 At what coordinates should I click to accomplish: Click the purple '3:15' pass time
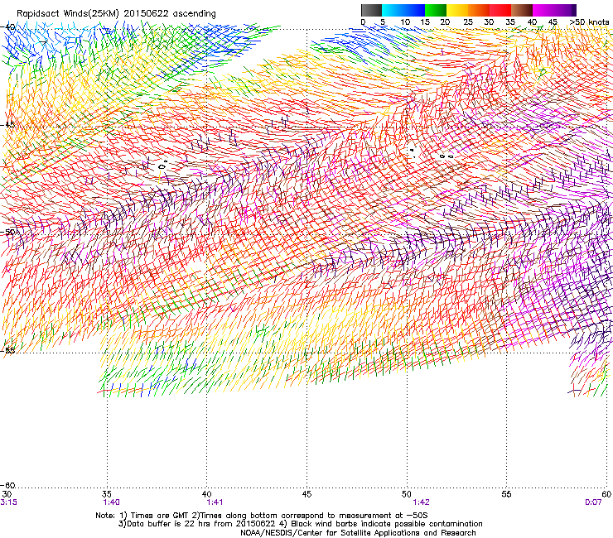[x=8, y=502]
